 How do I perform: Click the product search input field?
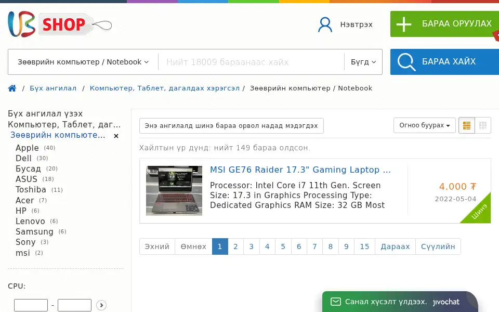pos(251,62)
